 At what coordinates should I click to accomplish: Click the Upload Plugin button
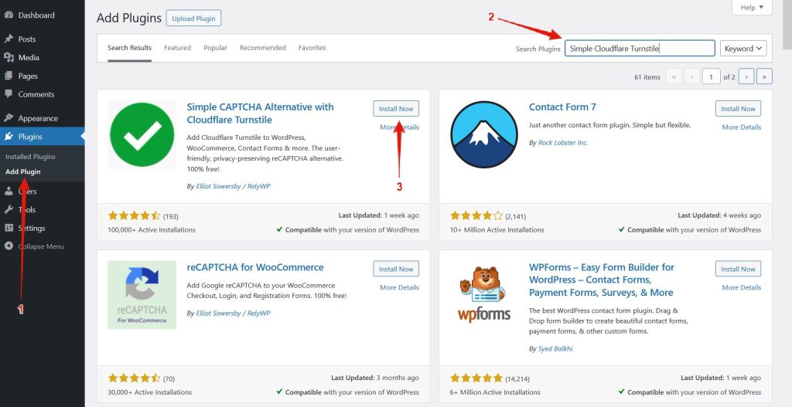click(193, 18)
